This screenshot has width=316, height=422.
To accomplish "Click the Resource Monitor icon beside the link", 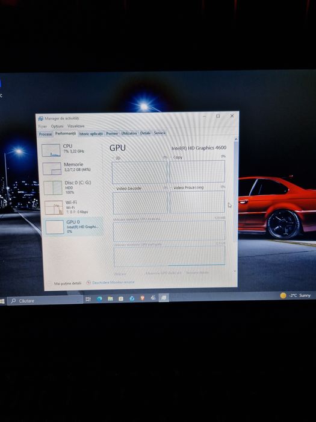I will click(x=88, y=283).
